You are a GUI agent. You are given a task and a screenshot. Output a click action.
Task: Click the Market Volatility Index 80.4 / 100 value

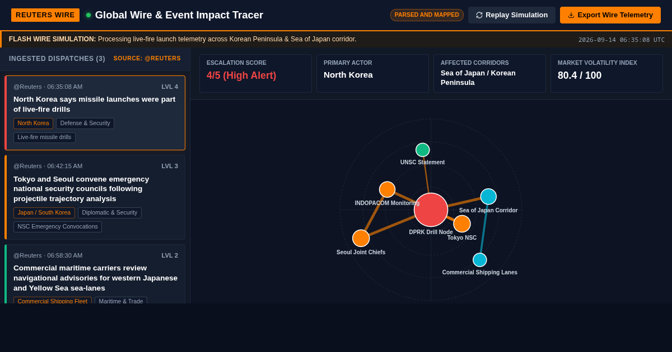(580, 75)
